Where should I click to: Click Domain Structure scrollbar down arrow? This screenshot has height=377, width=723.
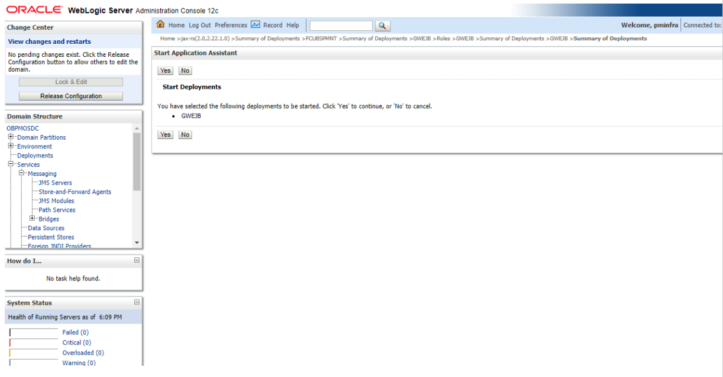[x=137, y=243]
